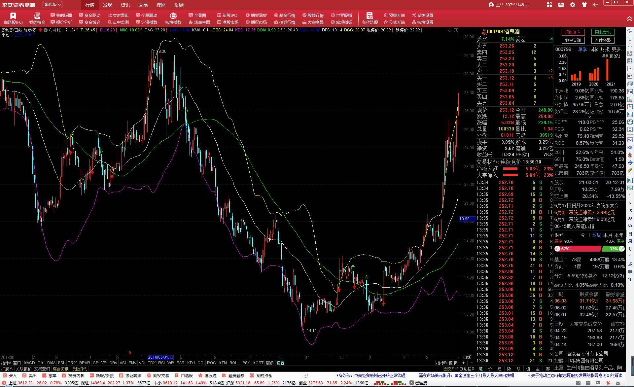Viewport: 634px width, 387px height.
Task: Open settings gear icon in title bar
Action: [573, 5]
